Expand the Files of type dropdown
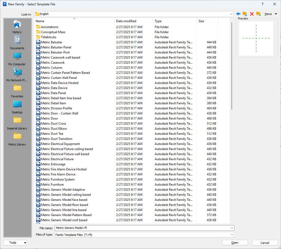The height and width of the screenshot is (249, 281). point(232,235)
